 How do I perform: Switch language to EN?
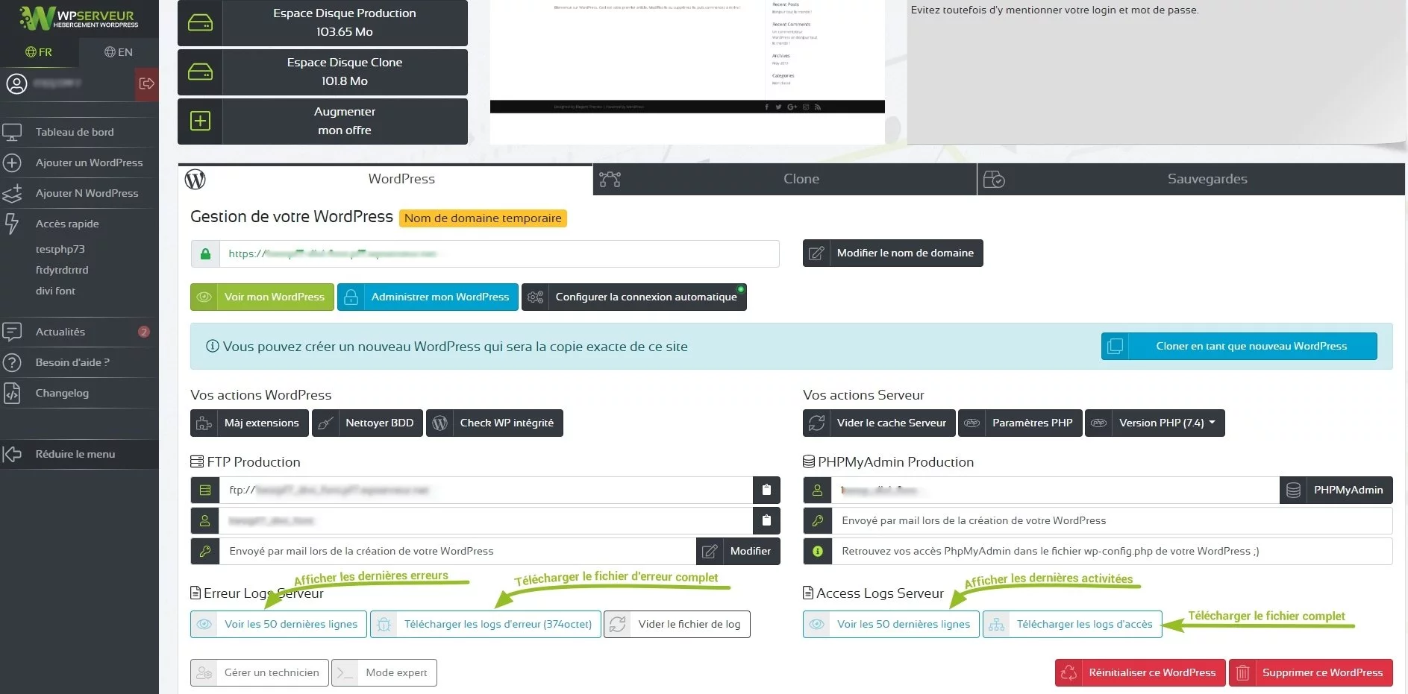(119, 51)
